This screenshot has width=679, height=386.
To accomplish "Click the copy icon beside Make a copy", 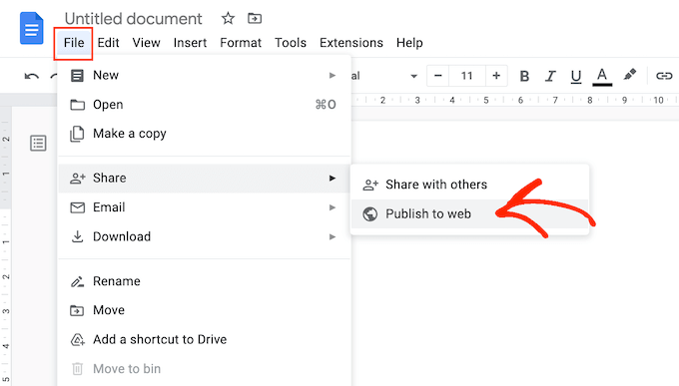I will click(77, 134).
